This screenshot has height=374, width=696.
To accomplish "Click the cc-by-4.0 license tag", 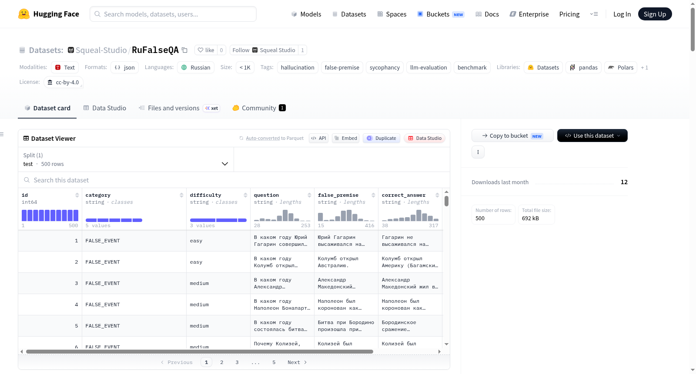I will coord(64,82).
